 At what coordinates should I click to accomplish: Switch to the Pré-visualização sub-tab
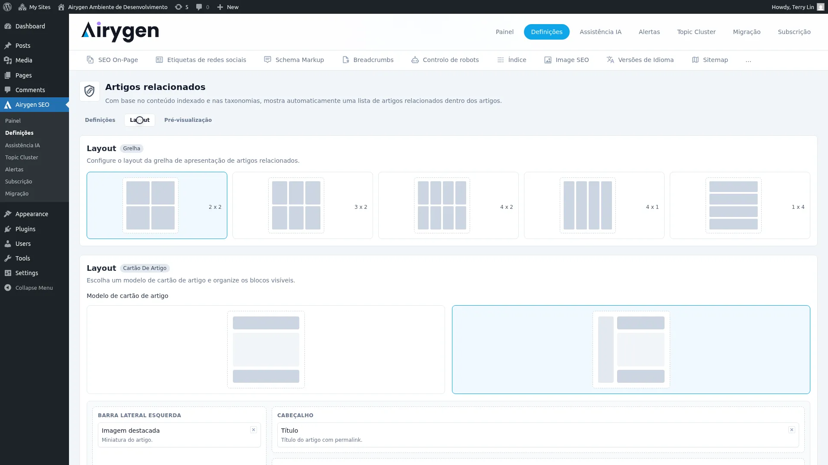(x=188, y=120)
